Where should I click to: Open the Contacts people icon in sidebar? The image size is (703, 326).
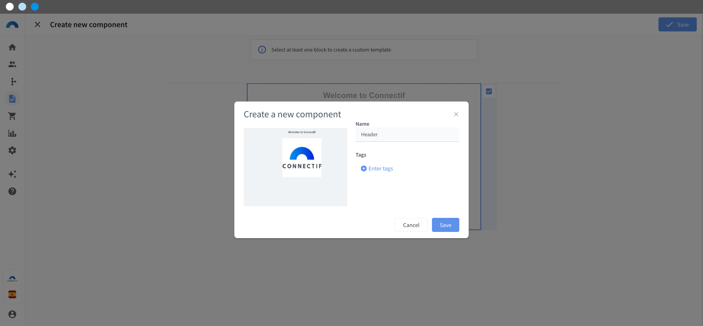12,64
